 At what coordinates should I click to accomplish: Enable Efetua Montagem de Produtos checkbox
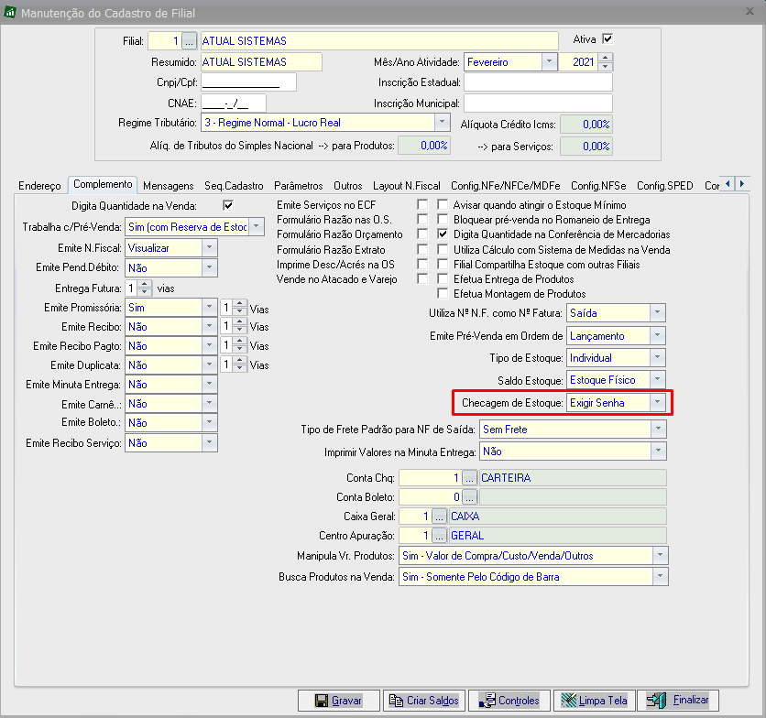[x=443, y=294]
